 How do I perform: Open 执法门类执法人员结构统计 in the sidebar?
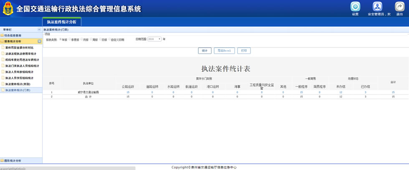click(22, 66)
